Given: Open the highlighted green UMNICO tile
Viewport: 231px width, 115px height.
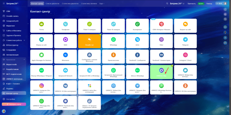Looking at the screenshot, I should point(161,72).
